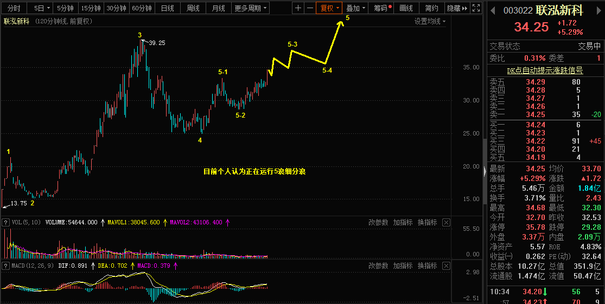Select the 60分钟 period tab
This screenshot has height=304, width=605.
142,8
